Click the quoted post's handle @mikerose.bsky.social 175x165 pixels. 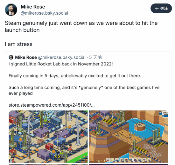[x=62, y=57]
